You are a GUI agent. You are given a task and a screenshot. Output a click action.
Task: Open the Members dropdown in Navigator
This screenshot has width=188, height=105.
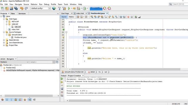(14, 62)
